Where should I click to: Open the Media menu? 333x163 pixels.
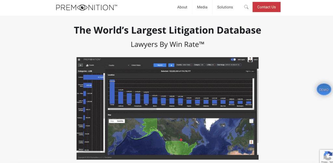(x=202, y=7)
